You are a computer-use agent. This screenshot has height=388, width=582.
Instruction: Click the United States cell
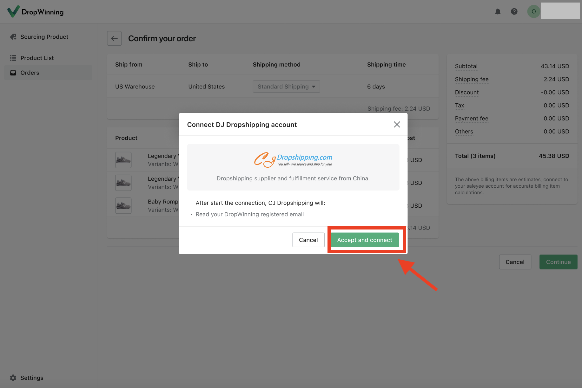[x=206, y=87]
